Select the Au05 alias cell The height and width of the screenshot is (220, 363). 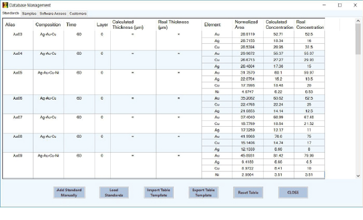coord(18,82)
